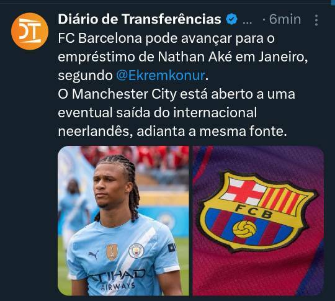The height and width of the screenshot is (301, 335).
Task: Open the @Ekremkonur mention
Action: coord(161,76)
